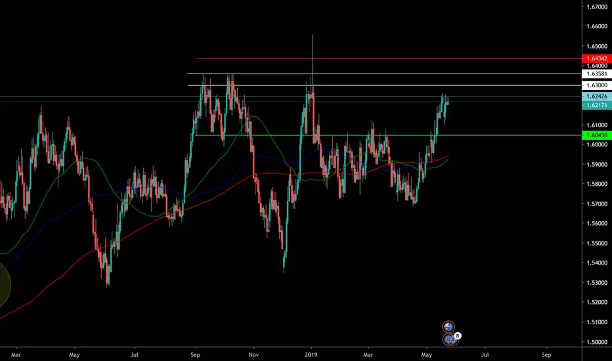Viewport: 612px width, 361px height.
Task: Open the Australian flag economic event icon
Action: coord(448,327)
